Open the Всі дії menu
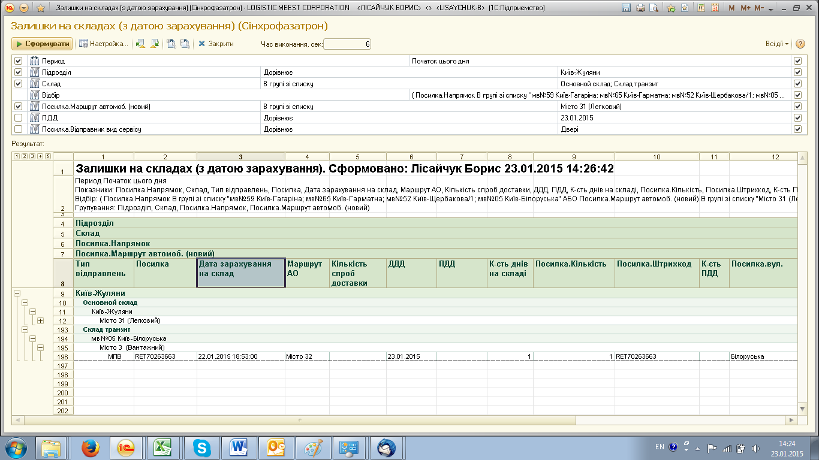The image size is (819, 460). [777, 44]
